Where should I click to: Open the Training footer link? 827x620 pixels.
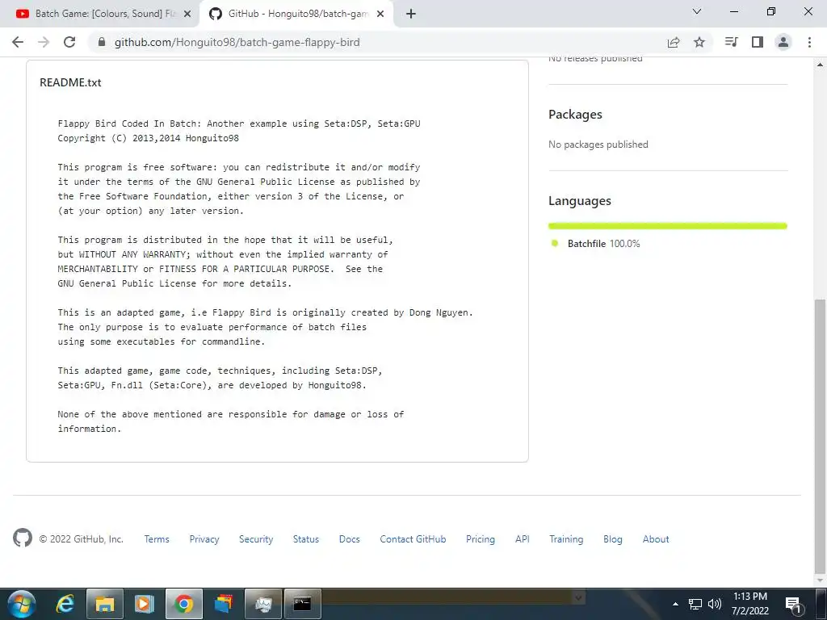pos(566,539)
